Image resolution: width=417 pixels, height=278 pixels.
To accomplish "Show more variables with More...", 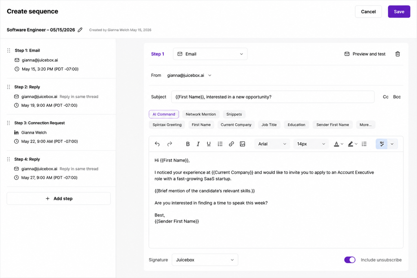I will 365,125.
